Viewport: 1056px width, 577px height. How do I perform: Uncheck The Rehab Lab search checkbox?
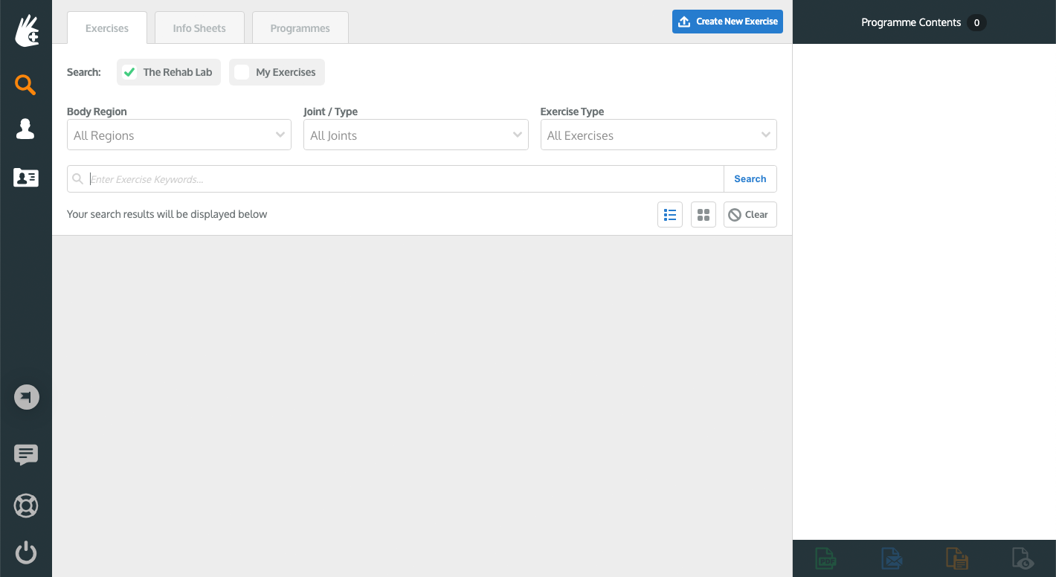pyautogui.click(x=129, y=72)
